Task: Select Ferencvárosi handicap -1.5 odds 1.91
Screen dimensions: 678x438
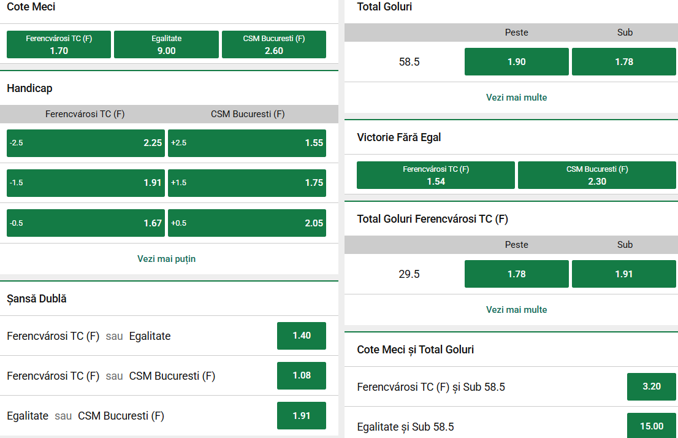Action: point(86,183)
